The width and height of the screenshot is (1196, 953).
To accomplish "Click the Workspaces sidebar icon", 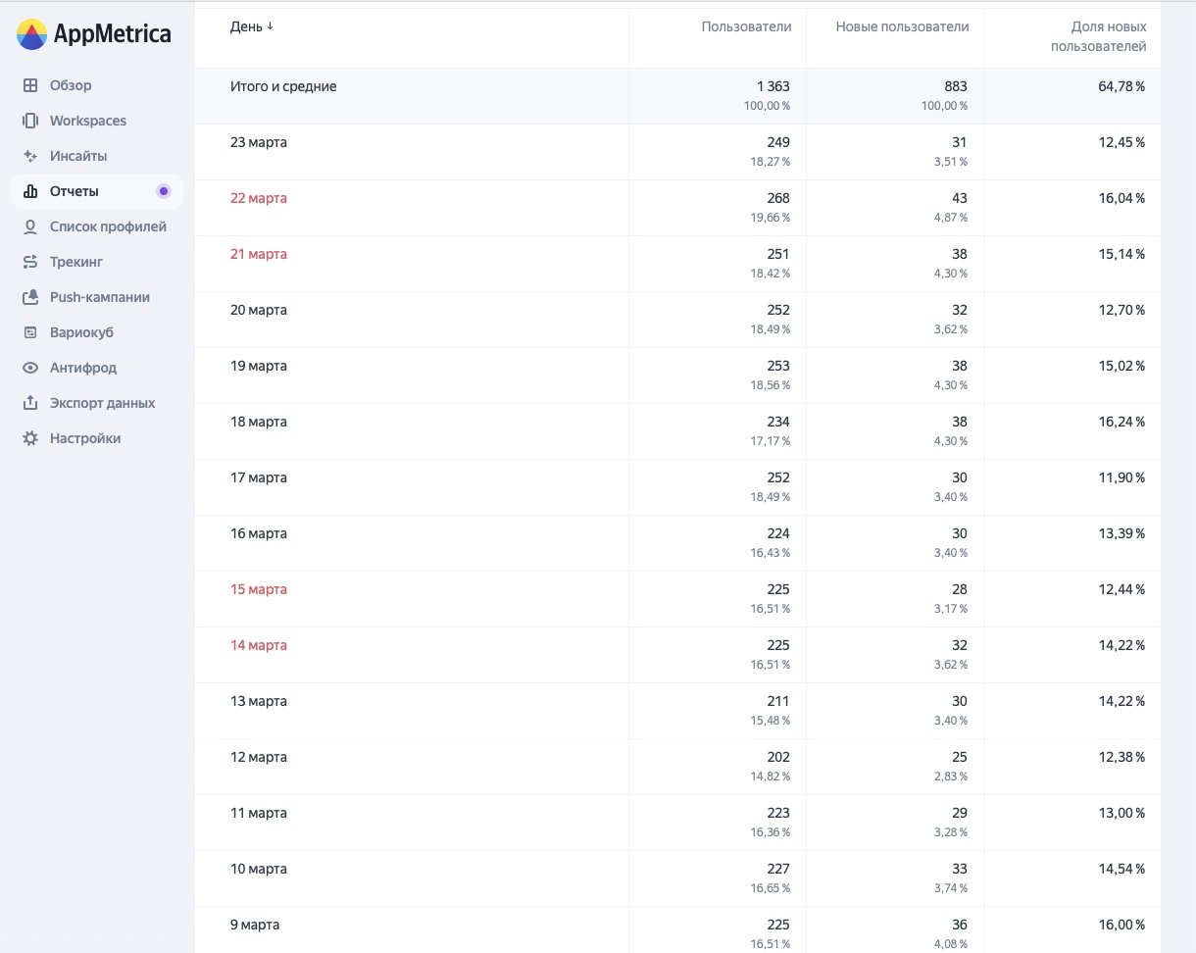I will pyautogui.click(x=30, y=121).
